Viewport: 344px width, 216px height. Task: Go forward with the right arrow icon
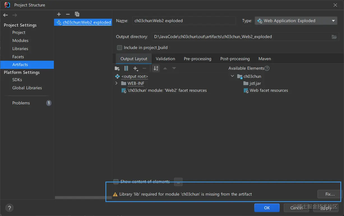coord(15,15)
